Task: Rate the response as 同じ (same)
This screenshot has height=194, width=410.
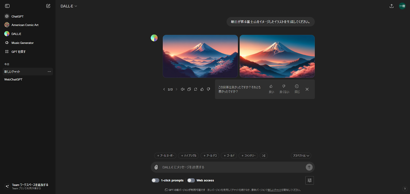Action: click(x=297, y=89)
